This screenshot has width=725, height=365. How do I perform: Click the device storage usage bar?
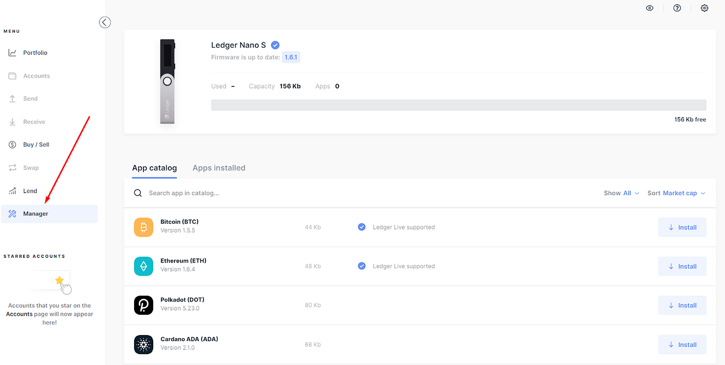(x=458, y=105)
